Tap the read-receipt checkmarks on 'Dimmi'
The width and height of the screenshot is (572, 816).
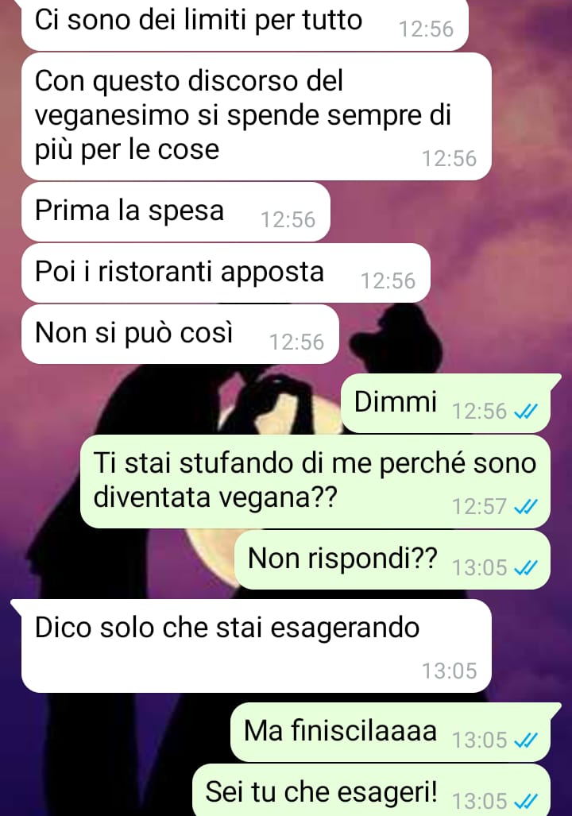(525, 412)
